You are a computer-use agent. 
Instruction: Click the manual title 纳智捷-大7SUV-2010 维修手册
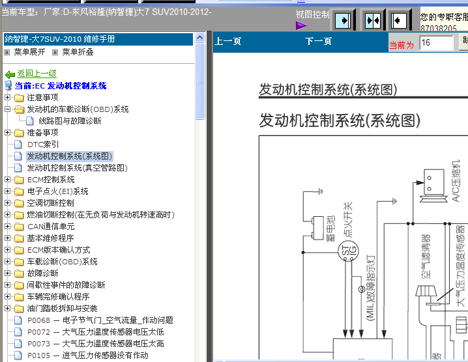(x=60, y=39)
